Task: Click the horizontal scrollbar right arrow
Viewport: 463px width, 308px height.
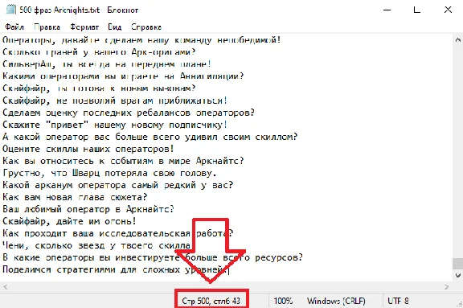Action: point(446,287)
